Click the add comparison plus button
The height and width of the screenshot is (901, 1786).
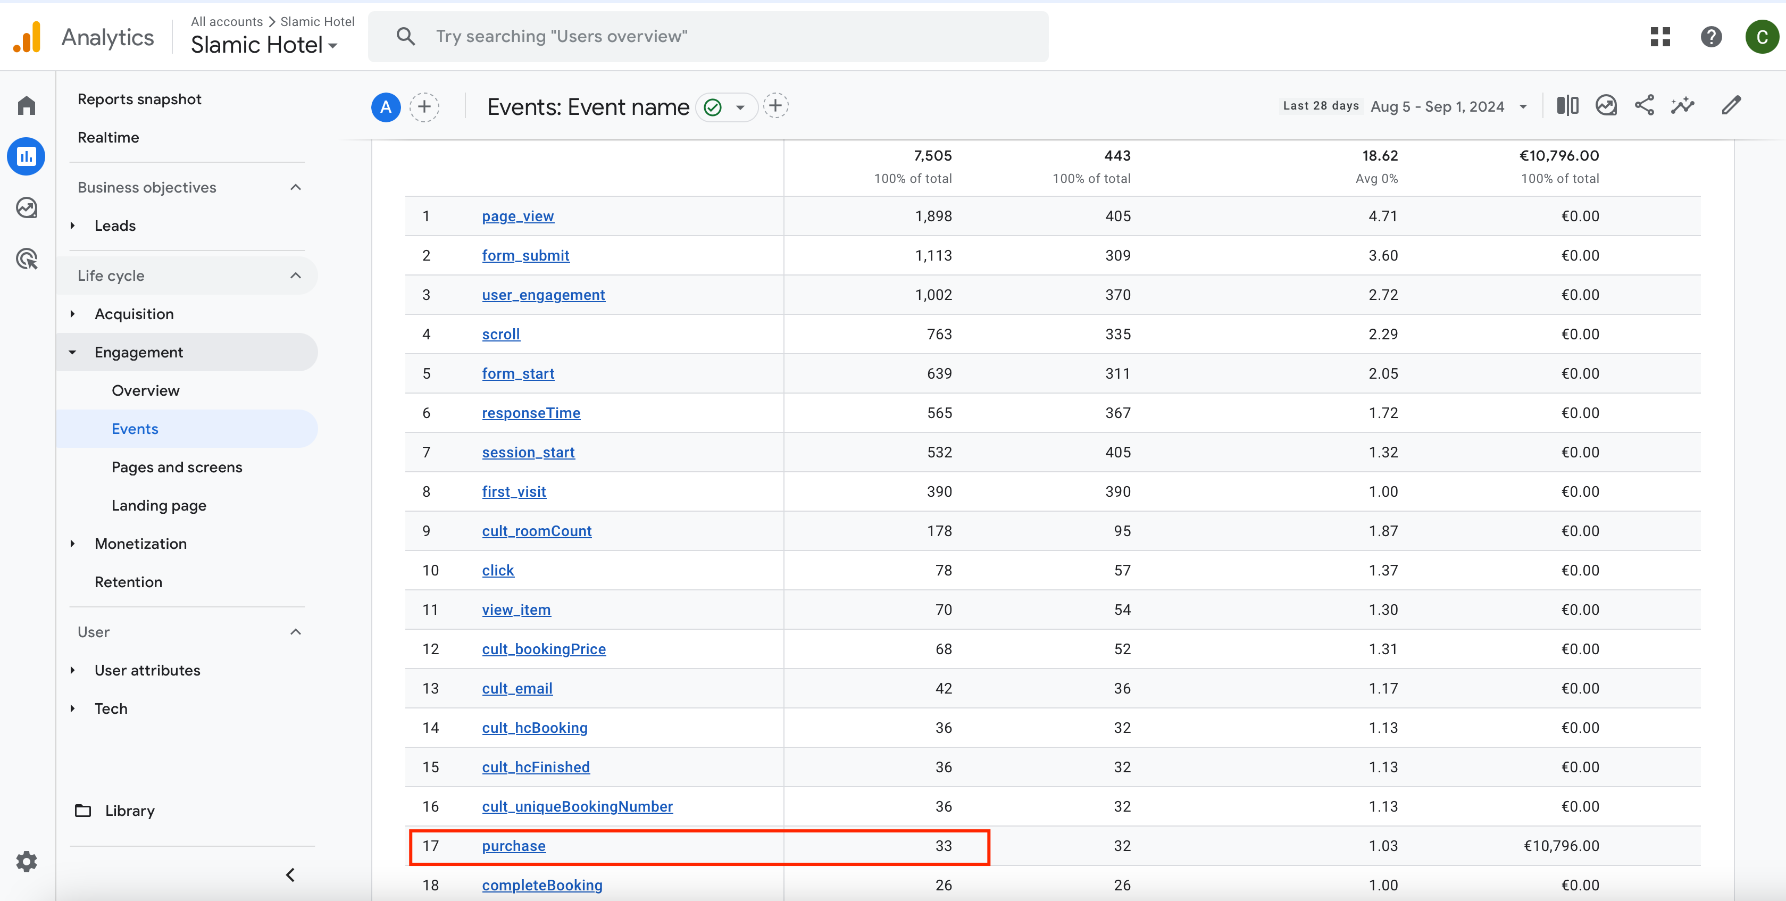click(424, 107)
